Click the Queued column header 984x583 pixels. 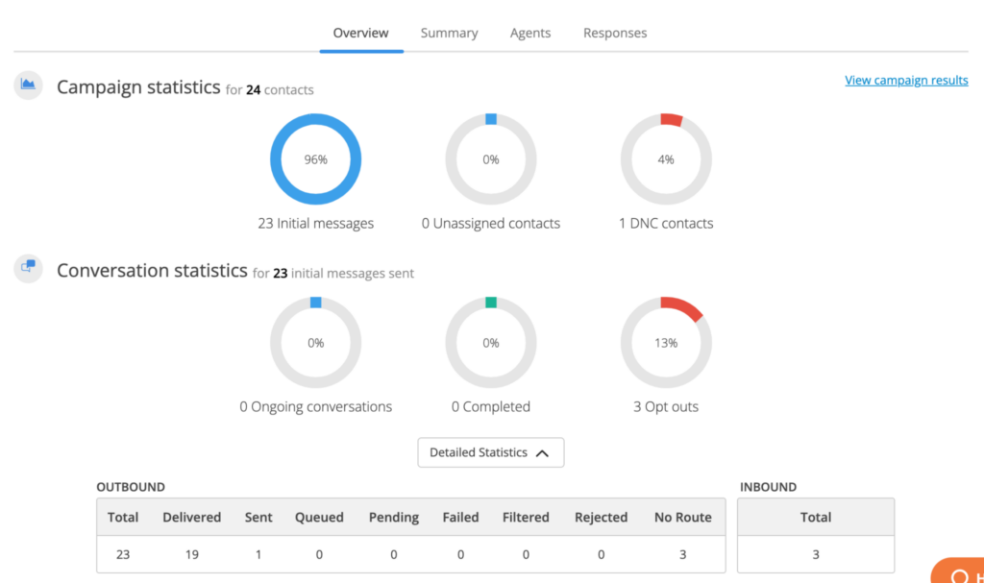pos(319,517)
